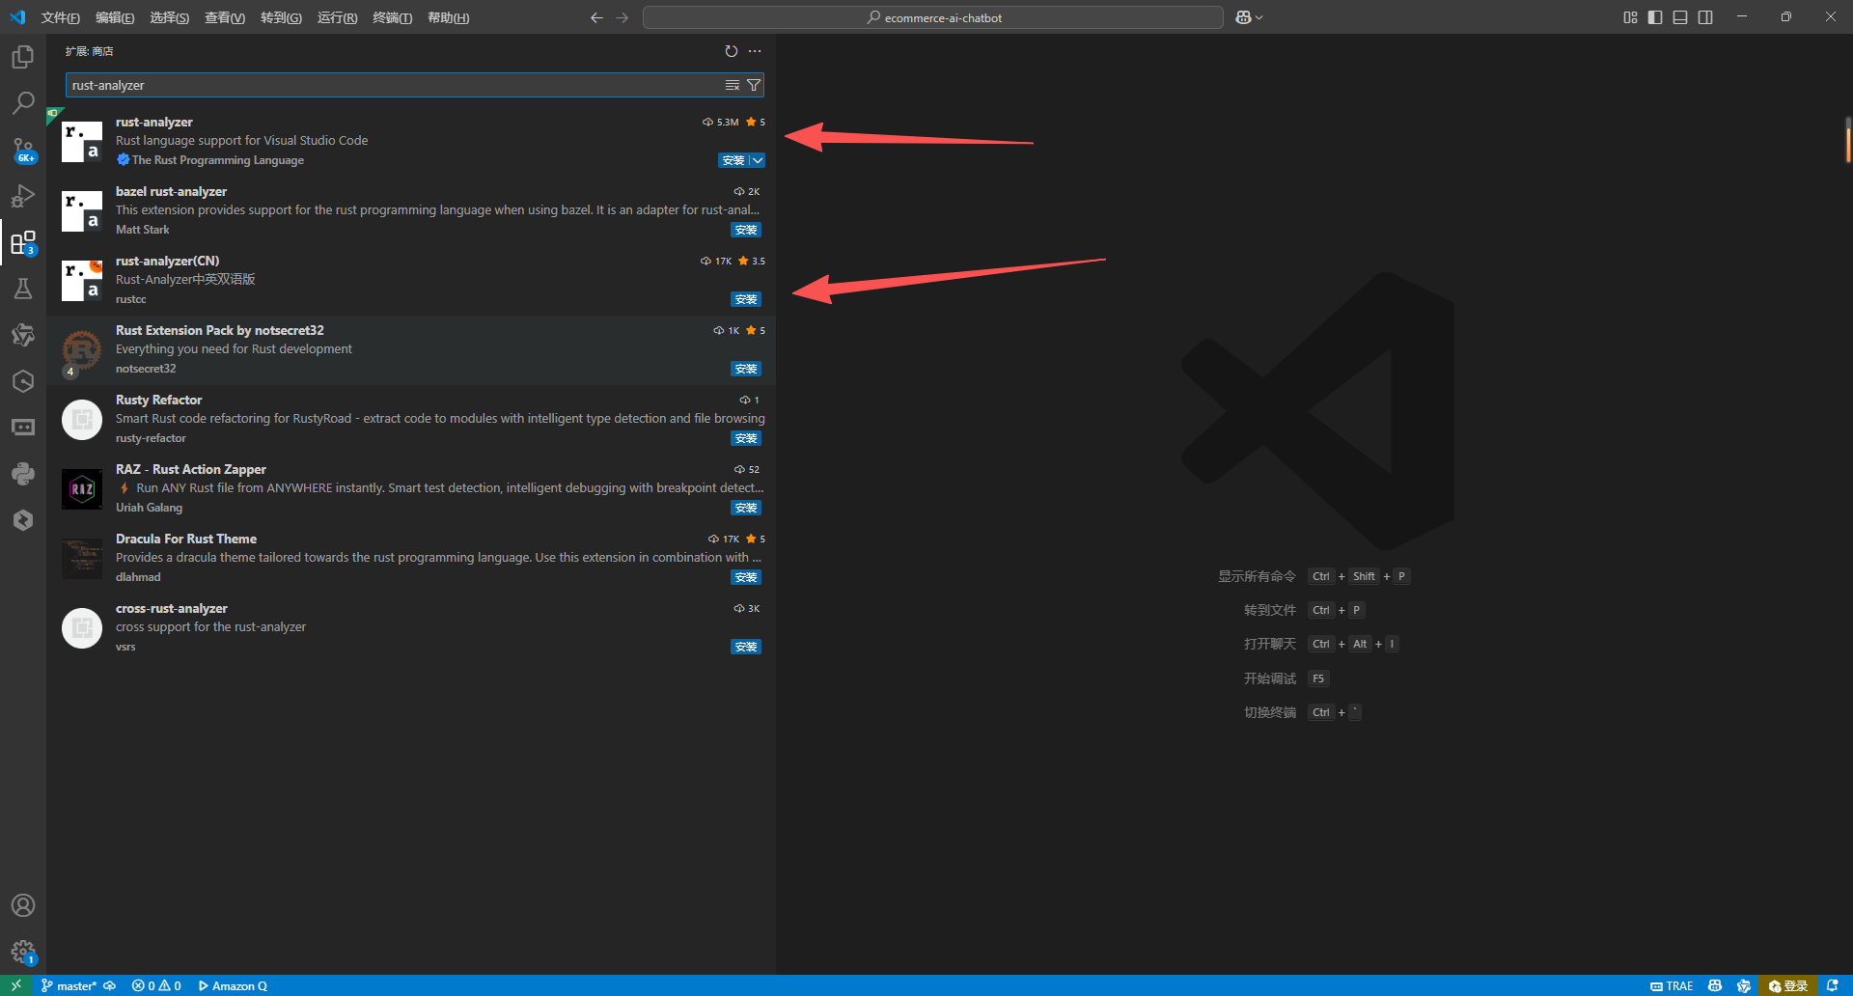Open the extension search filter funnel
Screen dimensions: 1853x996
tap(754, 85)
